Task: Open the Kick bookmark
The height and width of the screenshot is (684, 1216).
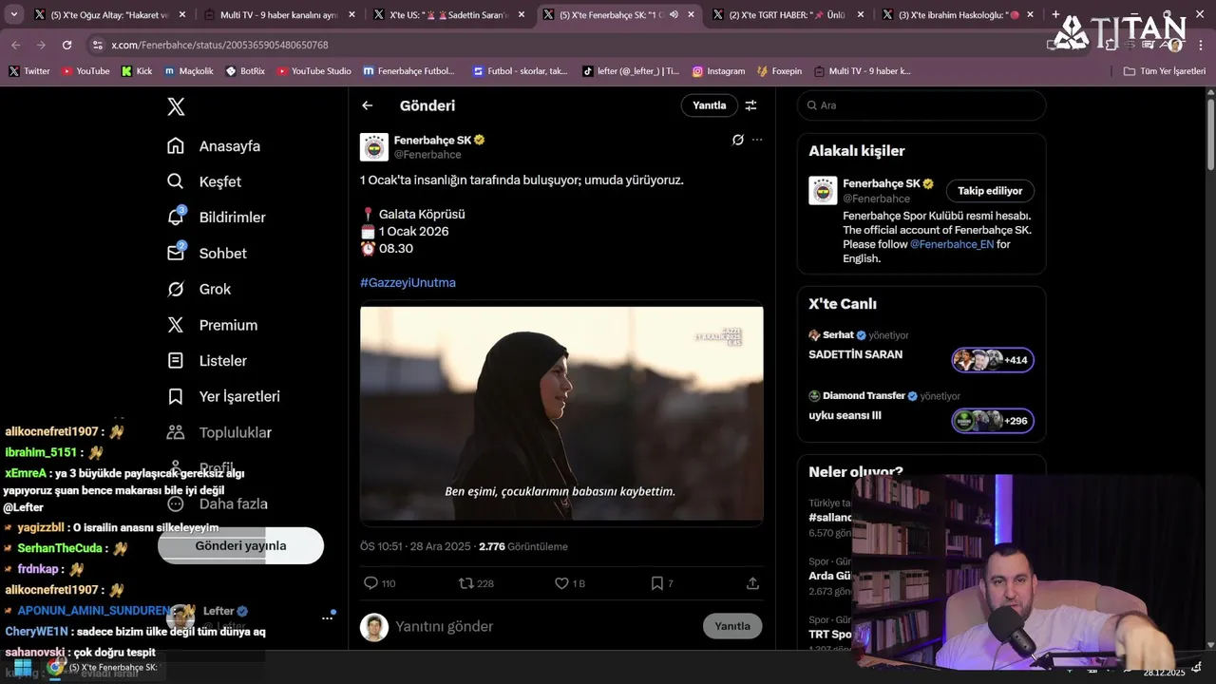Action: tap(136, 71)
